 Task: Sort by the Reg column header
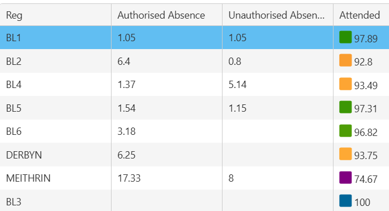(55, 15)
